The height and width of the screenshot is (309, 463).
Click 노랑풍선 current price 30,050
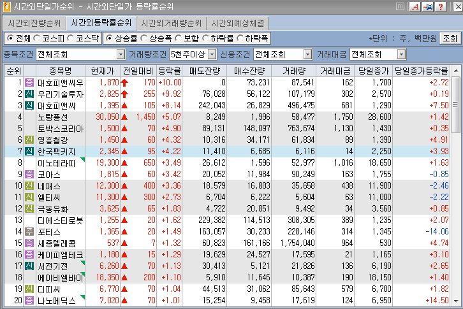(x=107, y=117)
